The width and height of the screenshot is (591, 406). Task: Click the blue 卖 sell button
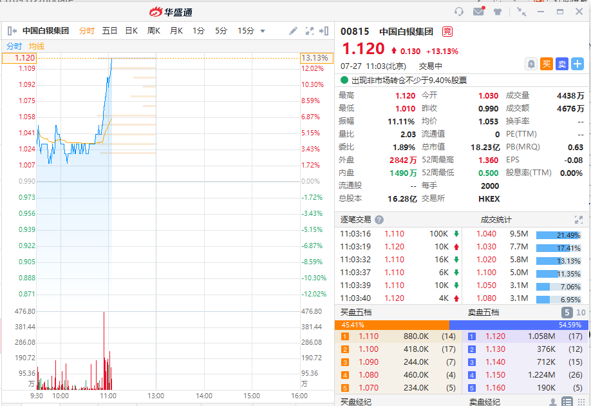[562, 64]
